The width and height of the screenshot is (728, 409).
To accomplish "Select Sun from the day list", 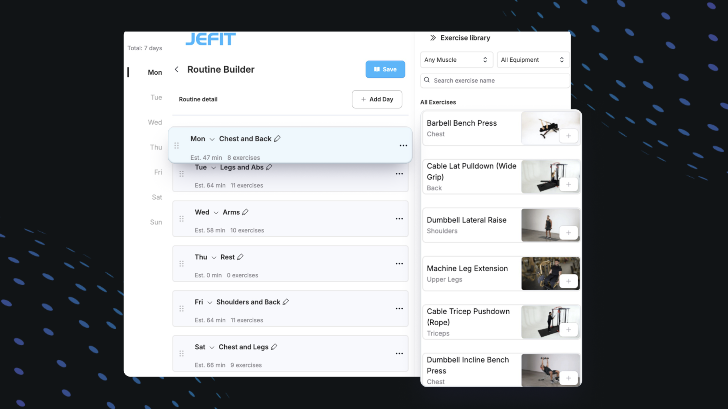I will tap(156, 222).
